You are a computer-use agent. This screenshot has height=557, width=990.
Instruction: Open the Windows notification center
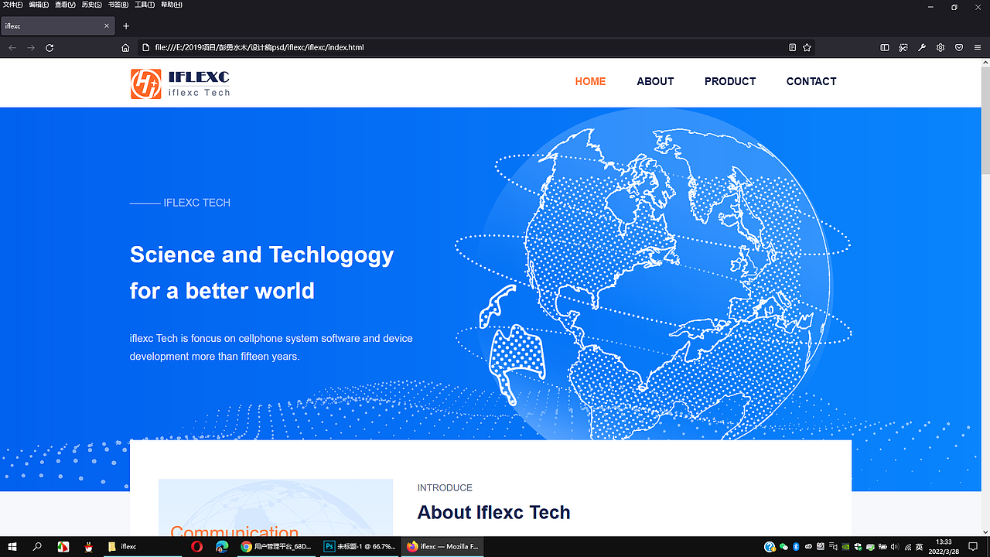click(973, 547)
